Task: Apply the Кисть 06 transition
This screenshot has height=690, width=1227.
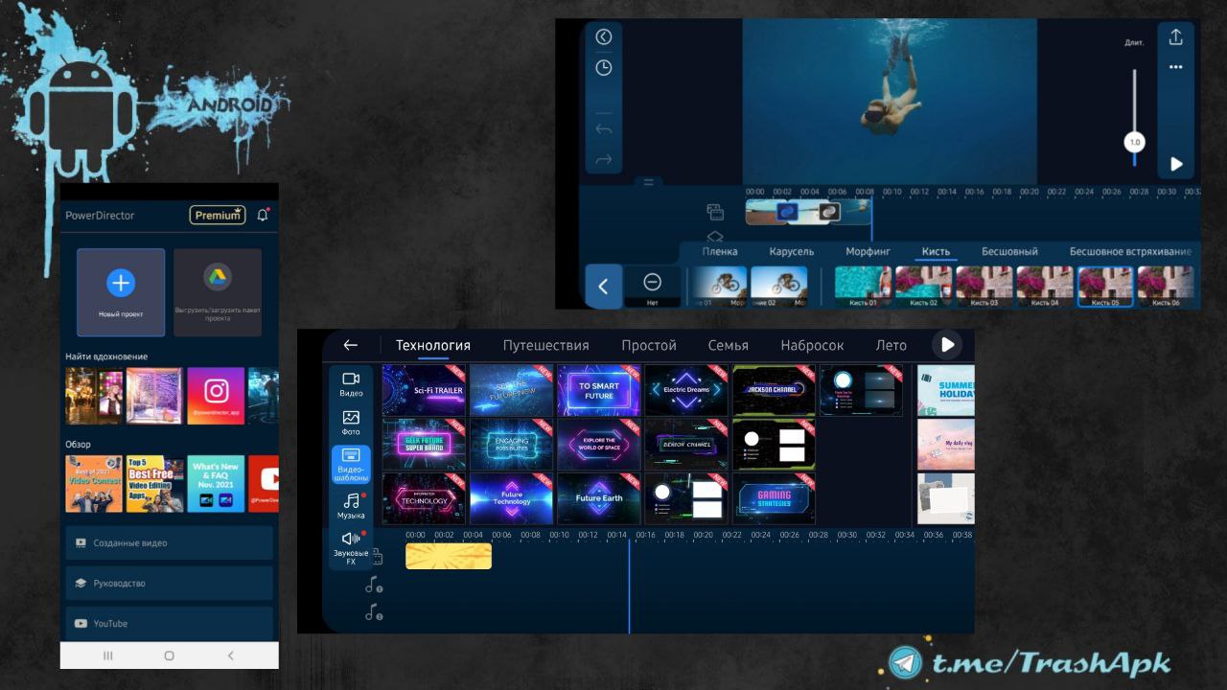Action: pyautogui.click(x=1166, y=287)
